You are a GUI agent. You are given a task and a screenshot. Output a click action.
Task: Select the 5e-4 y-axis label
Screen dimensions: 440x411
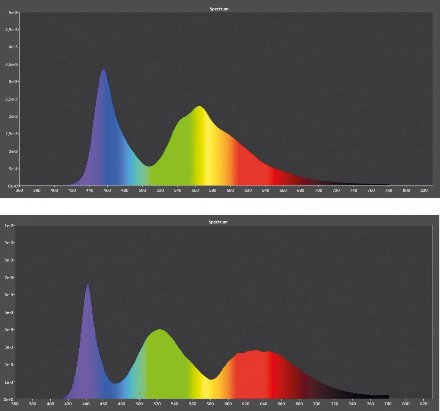click(x=13, y=169)
